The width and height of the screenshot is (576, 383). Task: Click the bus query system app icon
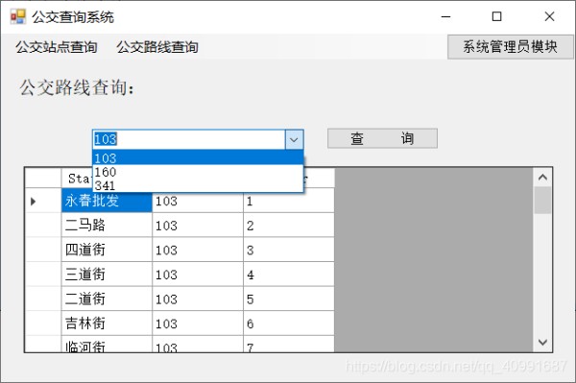pyautogui.click(x=18, y=16)
